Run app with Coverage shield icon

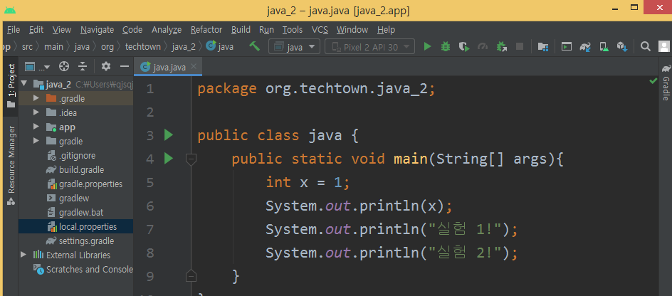463,46
